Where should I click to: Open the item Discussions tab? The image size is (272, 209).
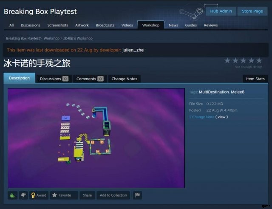pyautogui.click(x=54, y=79)
